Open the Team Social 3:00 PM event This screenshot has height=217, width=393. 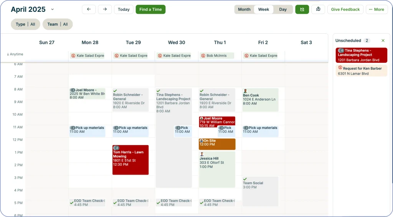pyautogui.click(x=261, y=191)
